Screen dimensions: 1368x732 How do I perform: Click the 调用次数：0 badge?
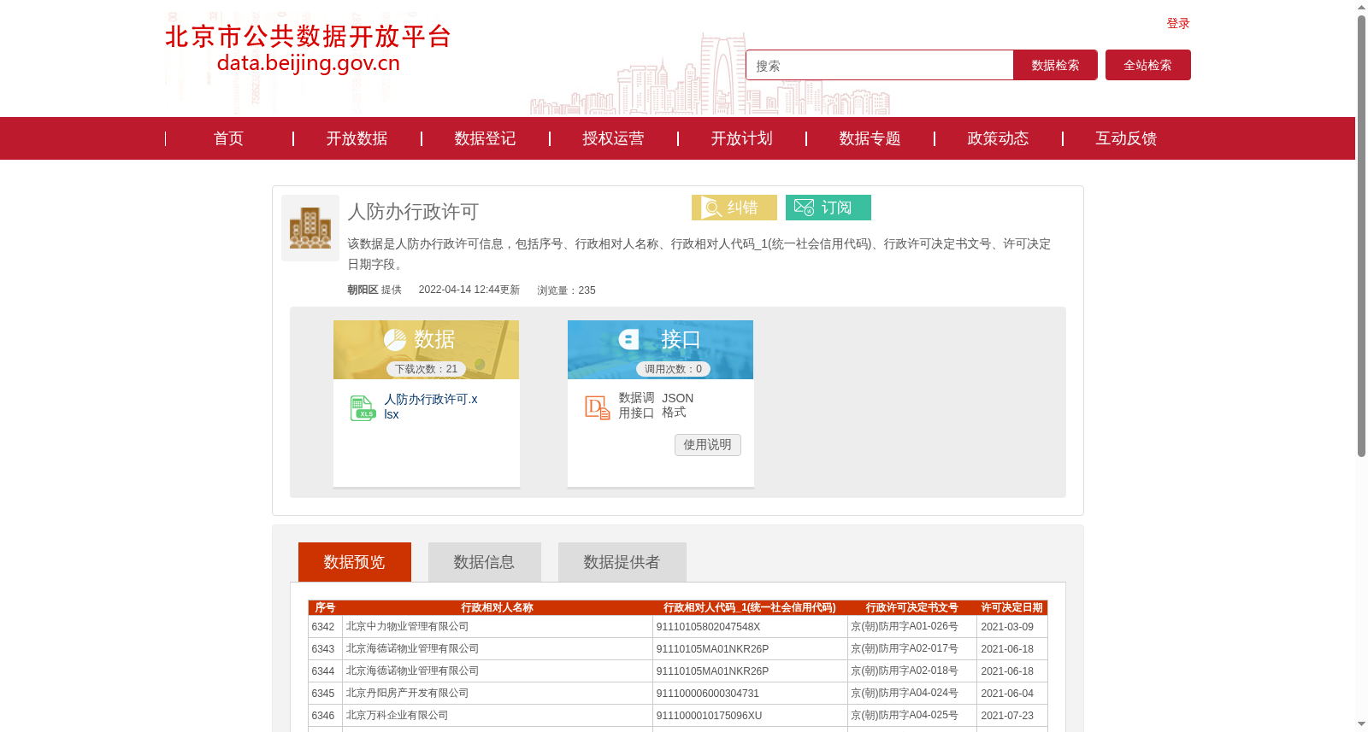[x=674, y=369]
